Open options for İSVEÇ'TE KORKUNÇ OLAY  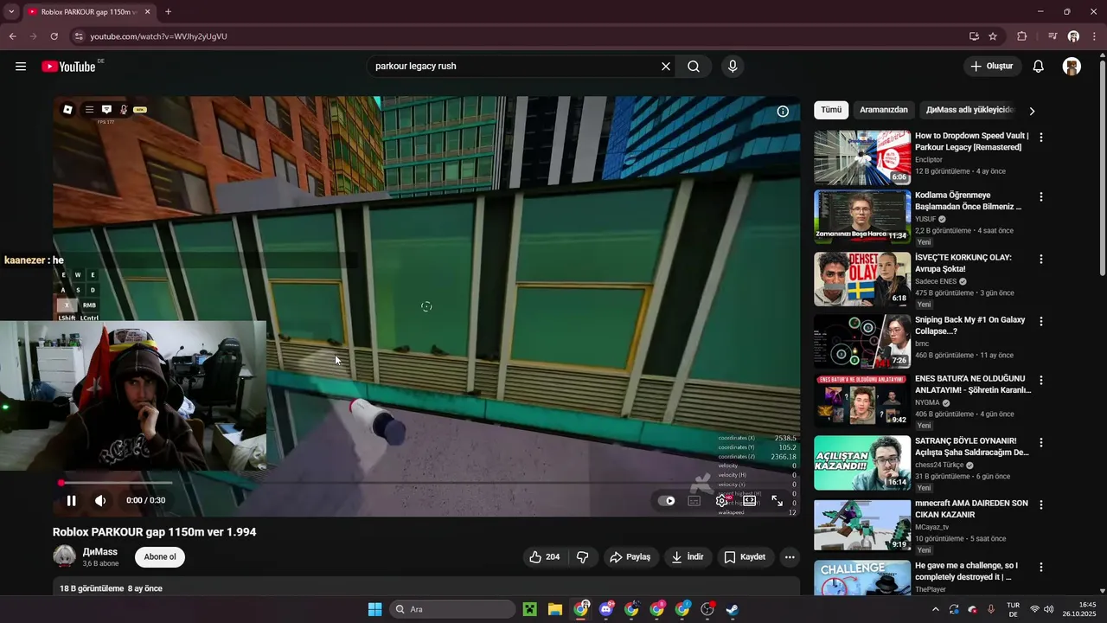point(1041,259)
